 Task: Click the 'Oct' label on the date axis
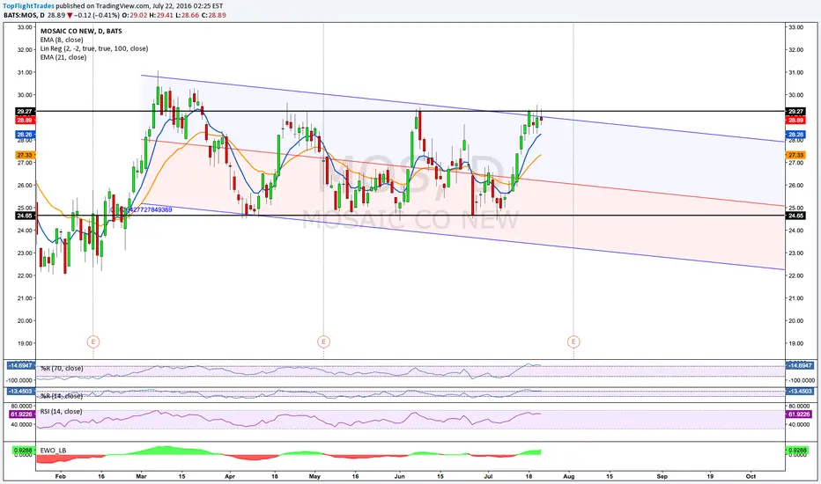click(751, 477)
